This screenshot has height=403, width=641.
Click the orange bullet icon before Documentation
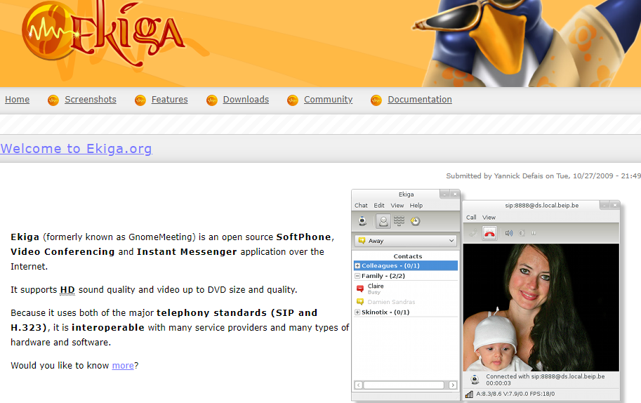376,100
